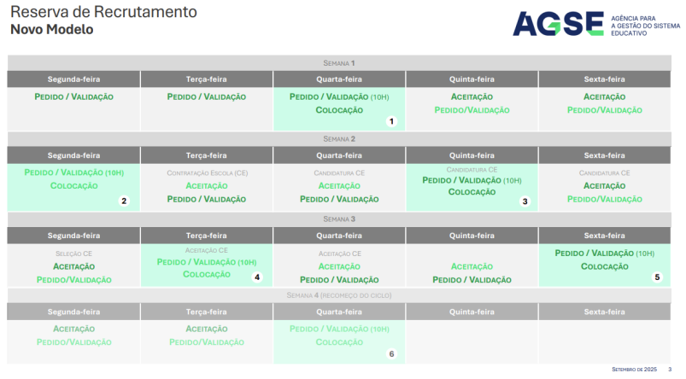Select the Semana 2 header row
The image size is (686, 379).
pyautogui.click(x=339, y=138)
